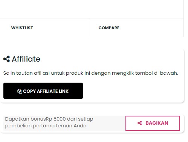
Task: Click empty space right of COMPARE label
Action: pos(151,28)
